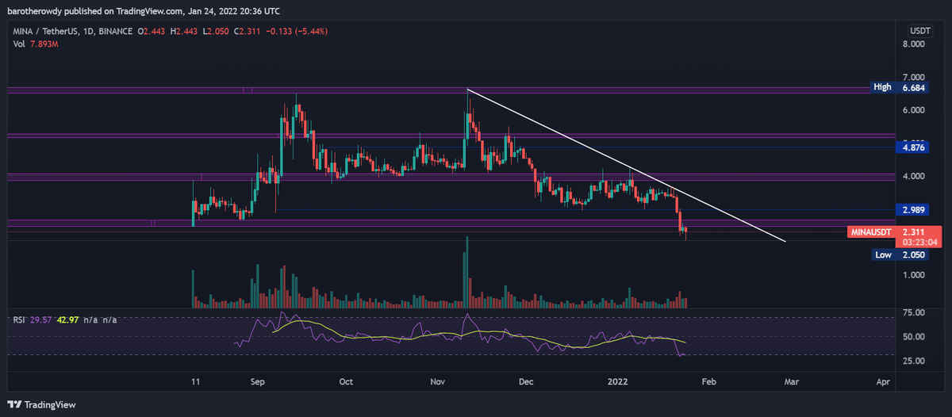
Task: Click the 1.000 price axis tick
Action: click(x=913, y=275)
